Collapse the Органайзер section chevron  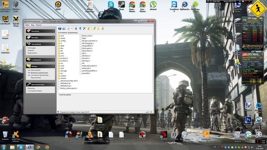[53, 44]
